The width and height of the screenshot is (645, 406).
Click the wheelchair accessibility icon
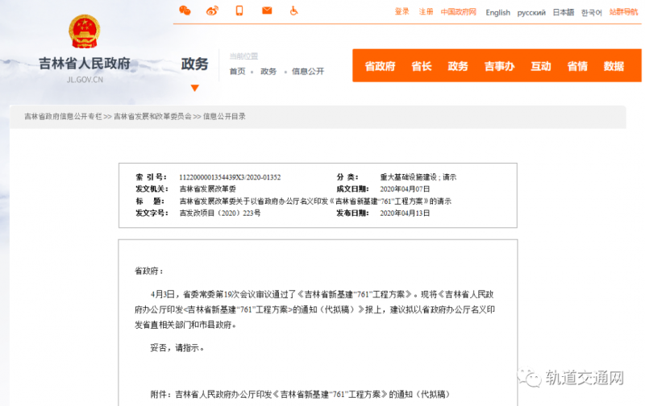click(x=294, y=10)
